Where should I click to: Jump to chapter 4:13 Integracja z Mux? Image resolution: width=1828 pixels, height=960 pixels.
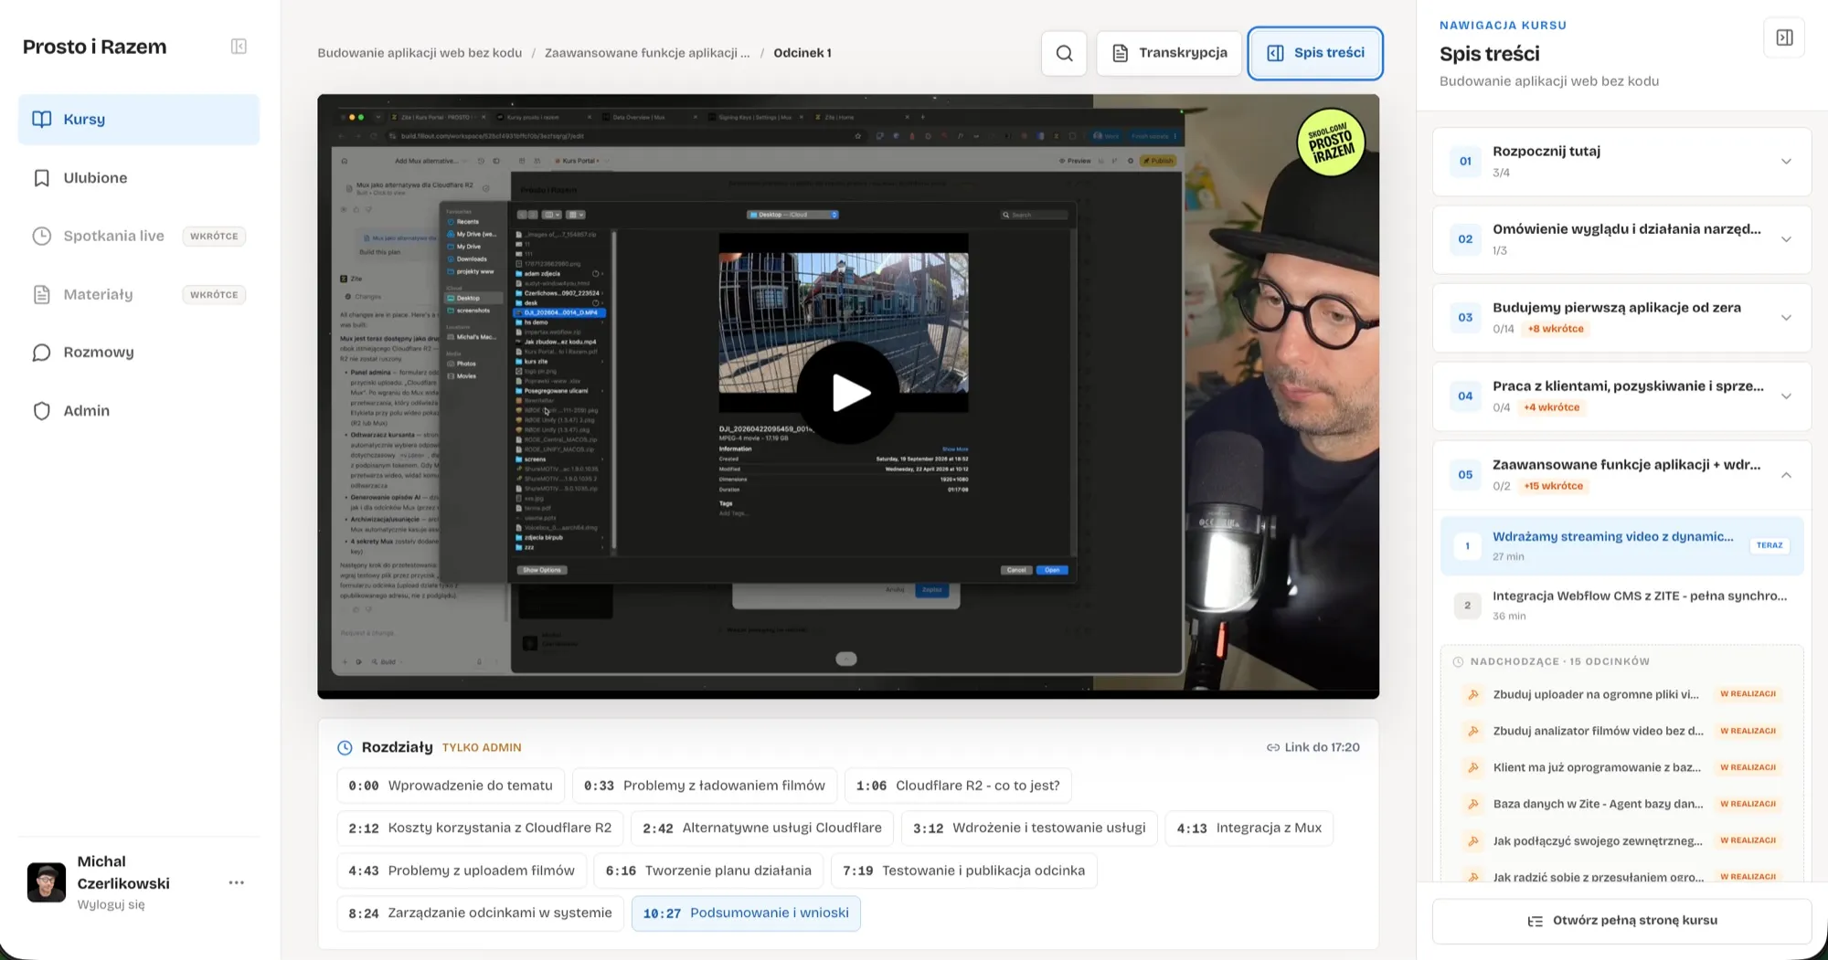[1249, 828]
